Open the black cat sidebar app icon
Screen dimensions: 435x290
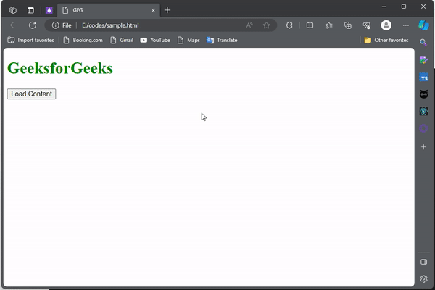tap(423, 94)
